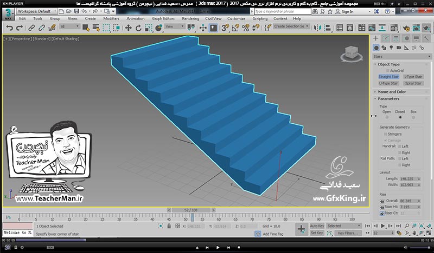Click the Align tool icon
434x253 pixels.
328,28
